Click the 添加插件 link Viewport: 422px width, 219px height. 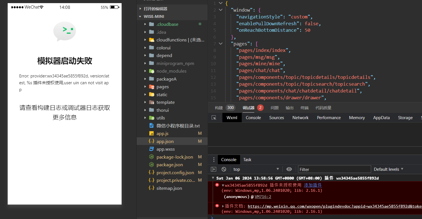(x=313, y=185)
